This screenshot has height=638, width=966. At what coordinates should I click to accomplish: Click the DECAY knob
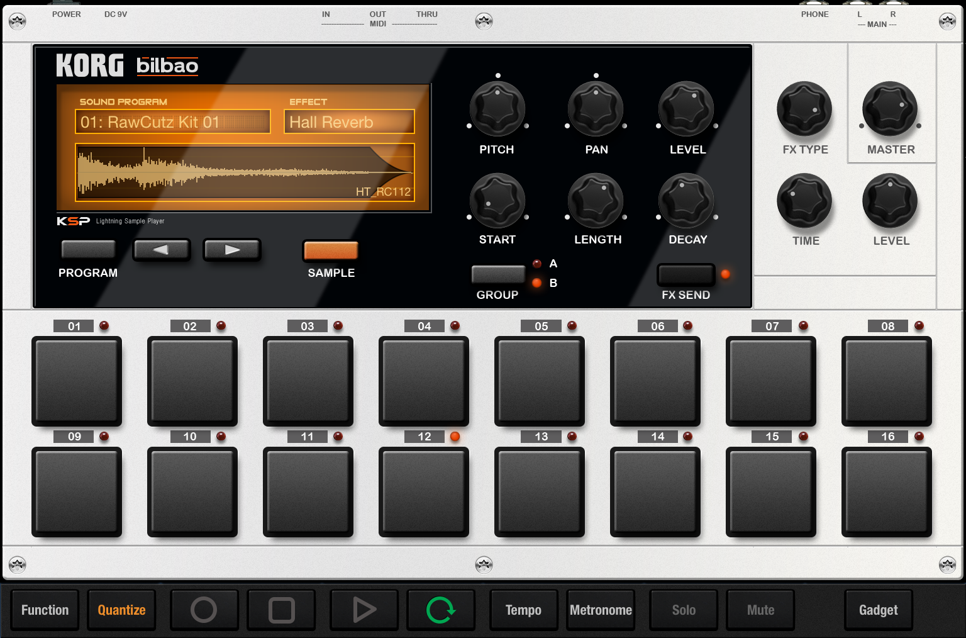tap(686, 200)
